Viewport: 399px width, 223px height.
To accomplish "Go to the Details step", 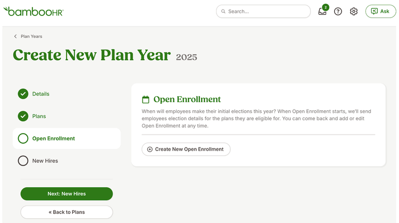I will pos(41,94).
